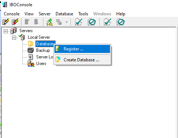Select the Local Server tree label
Screen dimensions: 178x138
[x=39, y=37]
